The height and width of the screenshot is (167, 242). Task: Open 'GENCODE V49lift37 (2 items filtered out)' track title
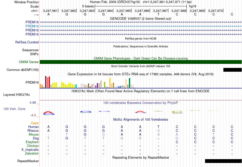click(x=140, y=18)
